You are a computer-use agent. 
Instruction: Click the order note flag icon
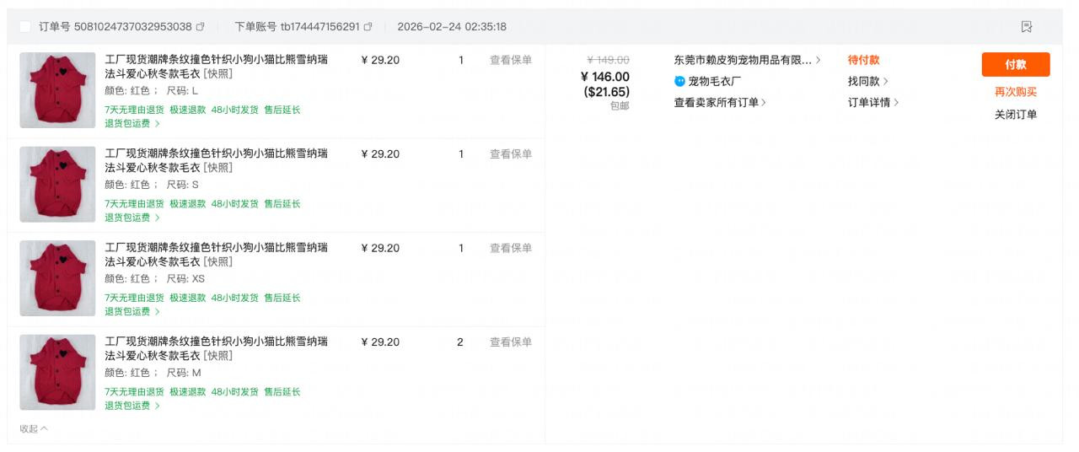point(1026,27)
